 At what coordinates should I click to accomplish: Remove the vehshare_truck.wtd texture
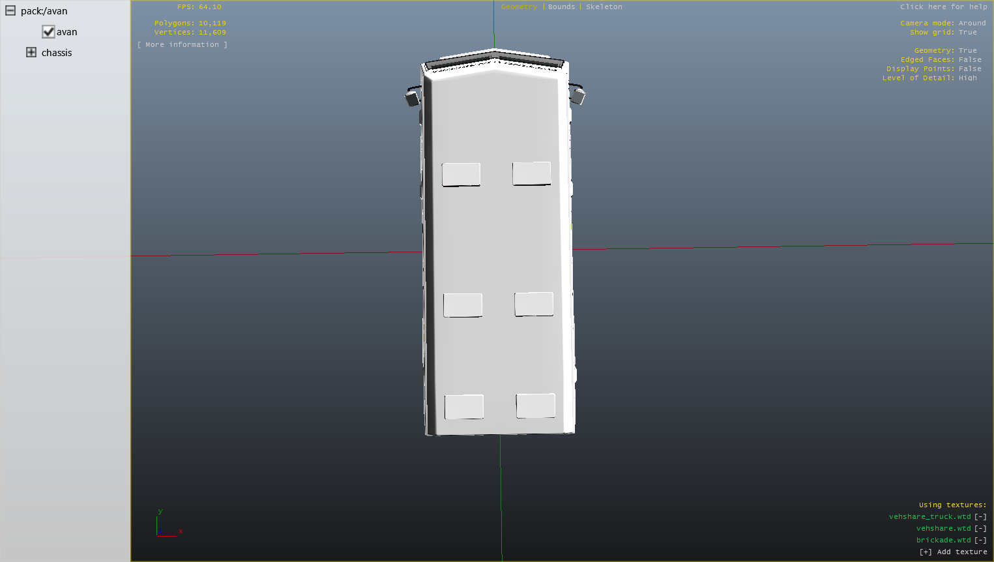[980, 517]
